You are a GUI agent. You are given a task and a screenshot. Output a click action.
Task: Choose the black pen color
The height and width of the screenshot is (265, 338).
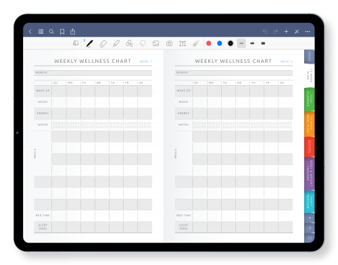[x=231, y=43]
